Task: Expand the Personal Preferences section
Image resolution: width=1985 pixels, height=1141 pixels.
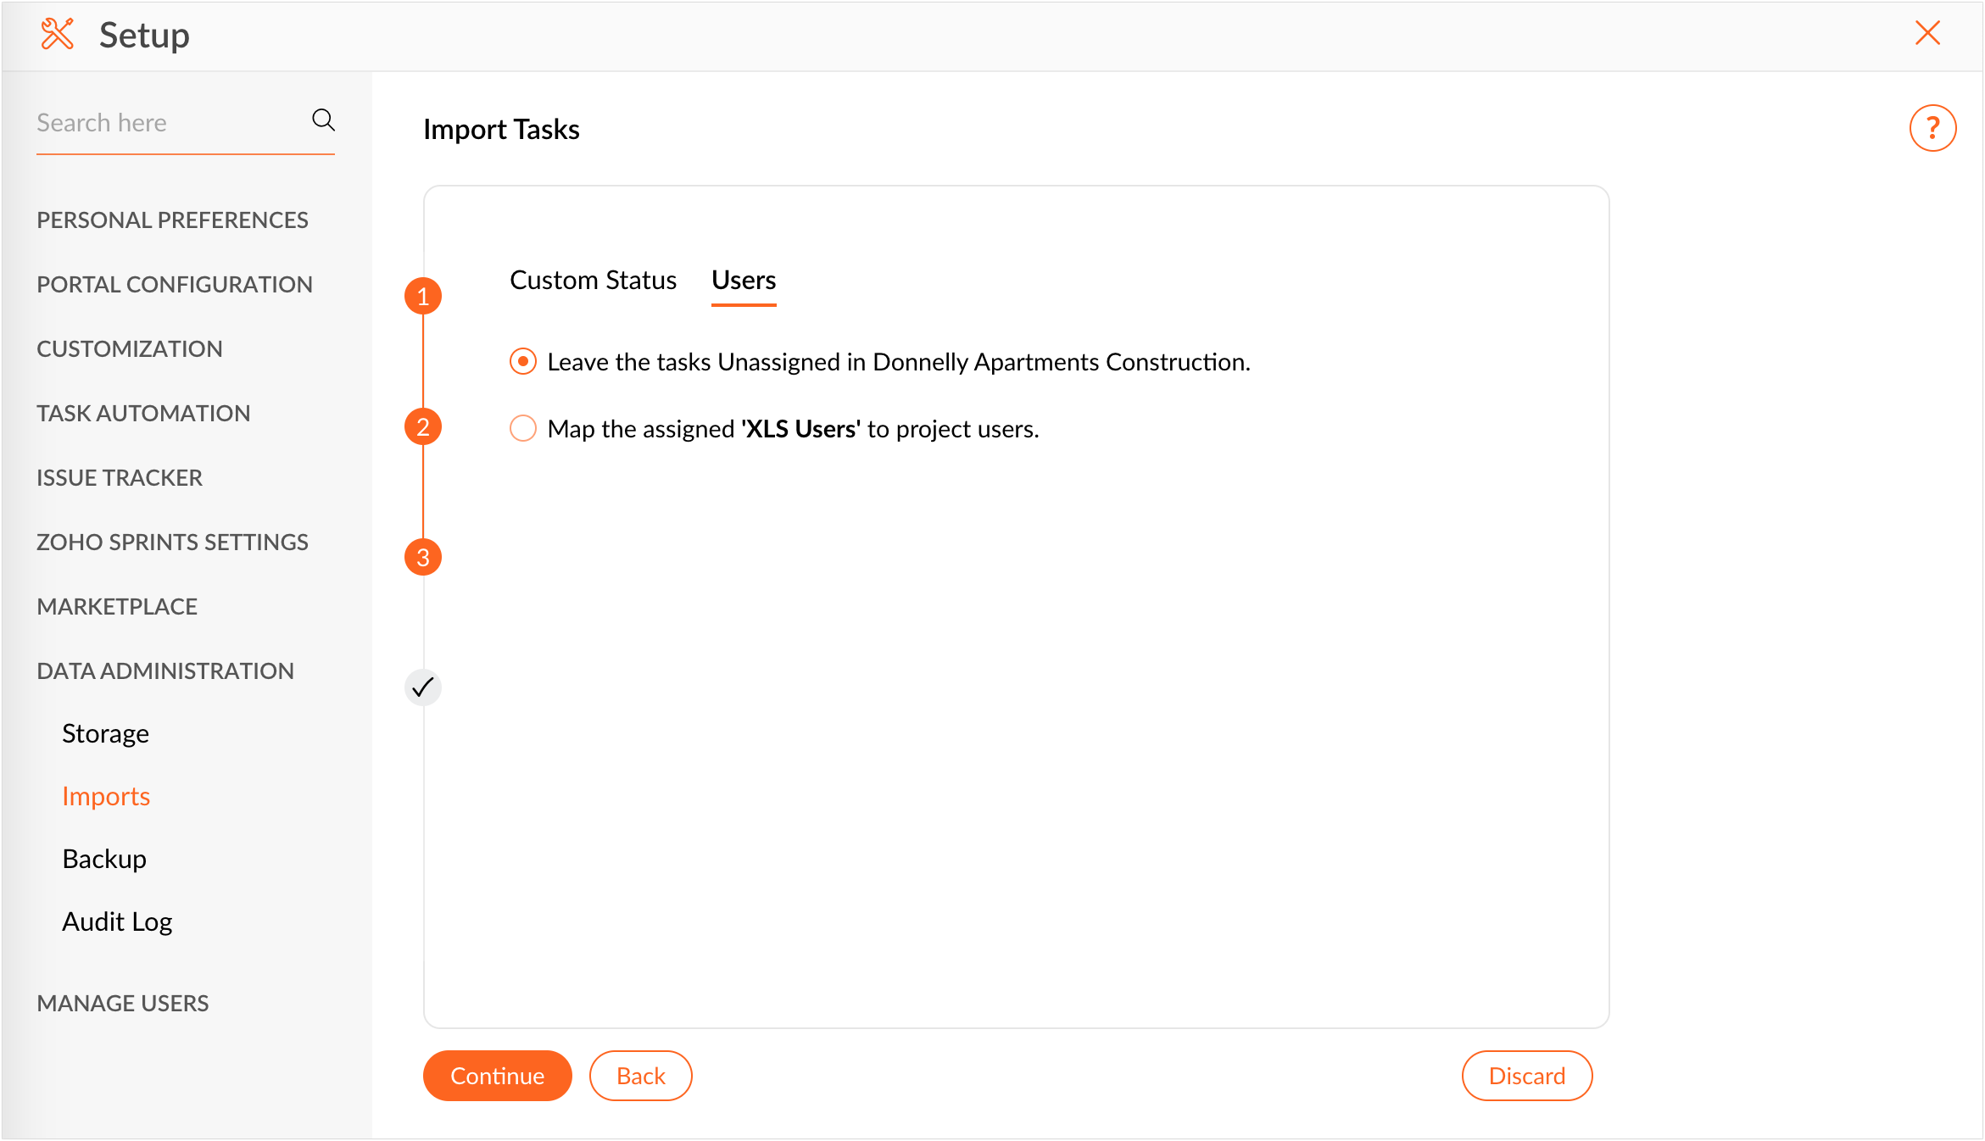Action: (x=172, y=220)
